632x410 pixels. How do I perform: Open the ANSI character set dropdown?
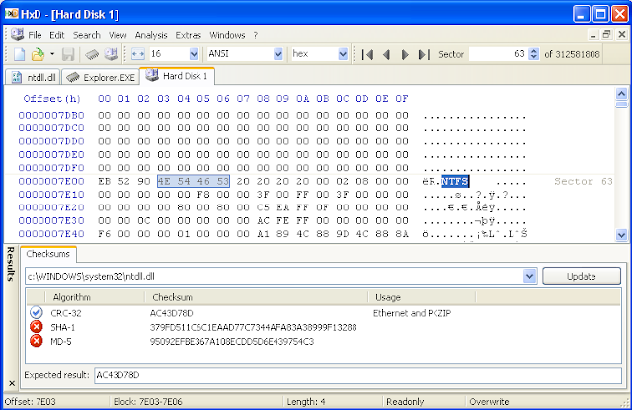(278, 54)
